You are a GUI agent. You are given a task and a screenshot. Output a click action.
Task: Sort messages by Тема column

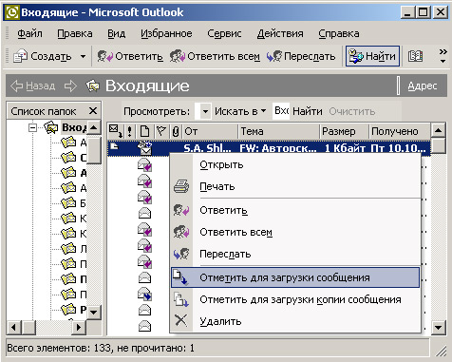(x=279, y=131)
